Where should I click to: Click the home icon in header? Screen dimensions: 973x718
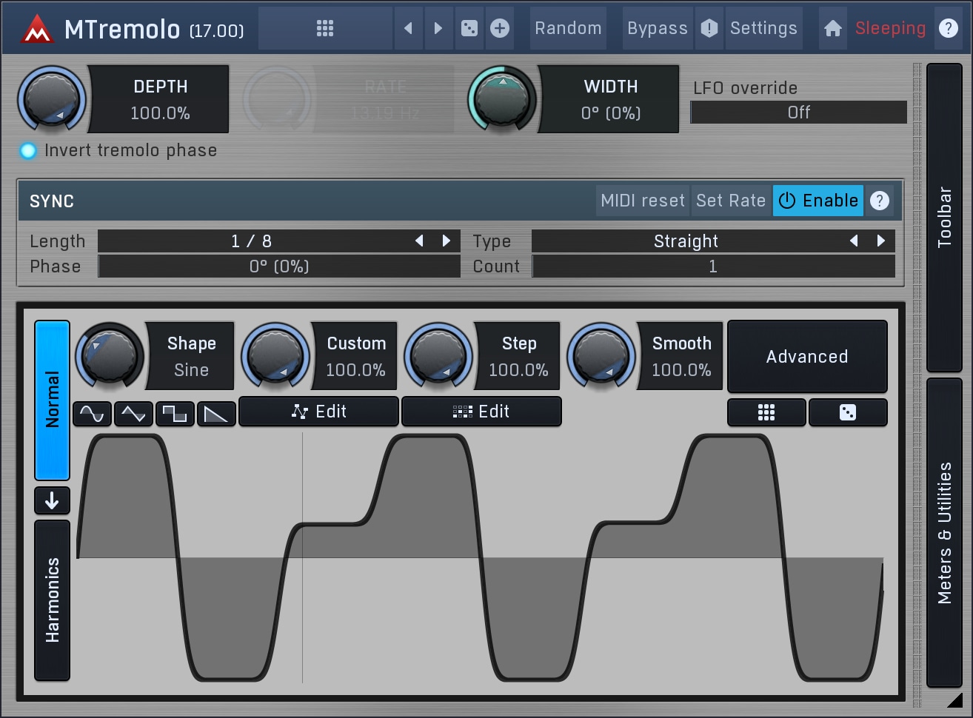pyautogui.click(x=832, y=28)
